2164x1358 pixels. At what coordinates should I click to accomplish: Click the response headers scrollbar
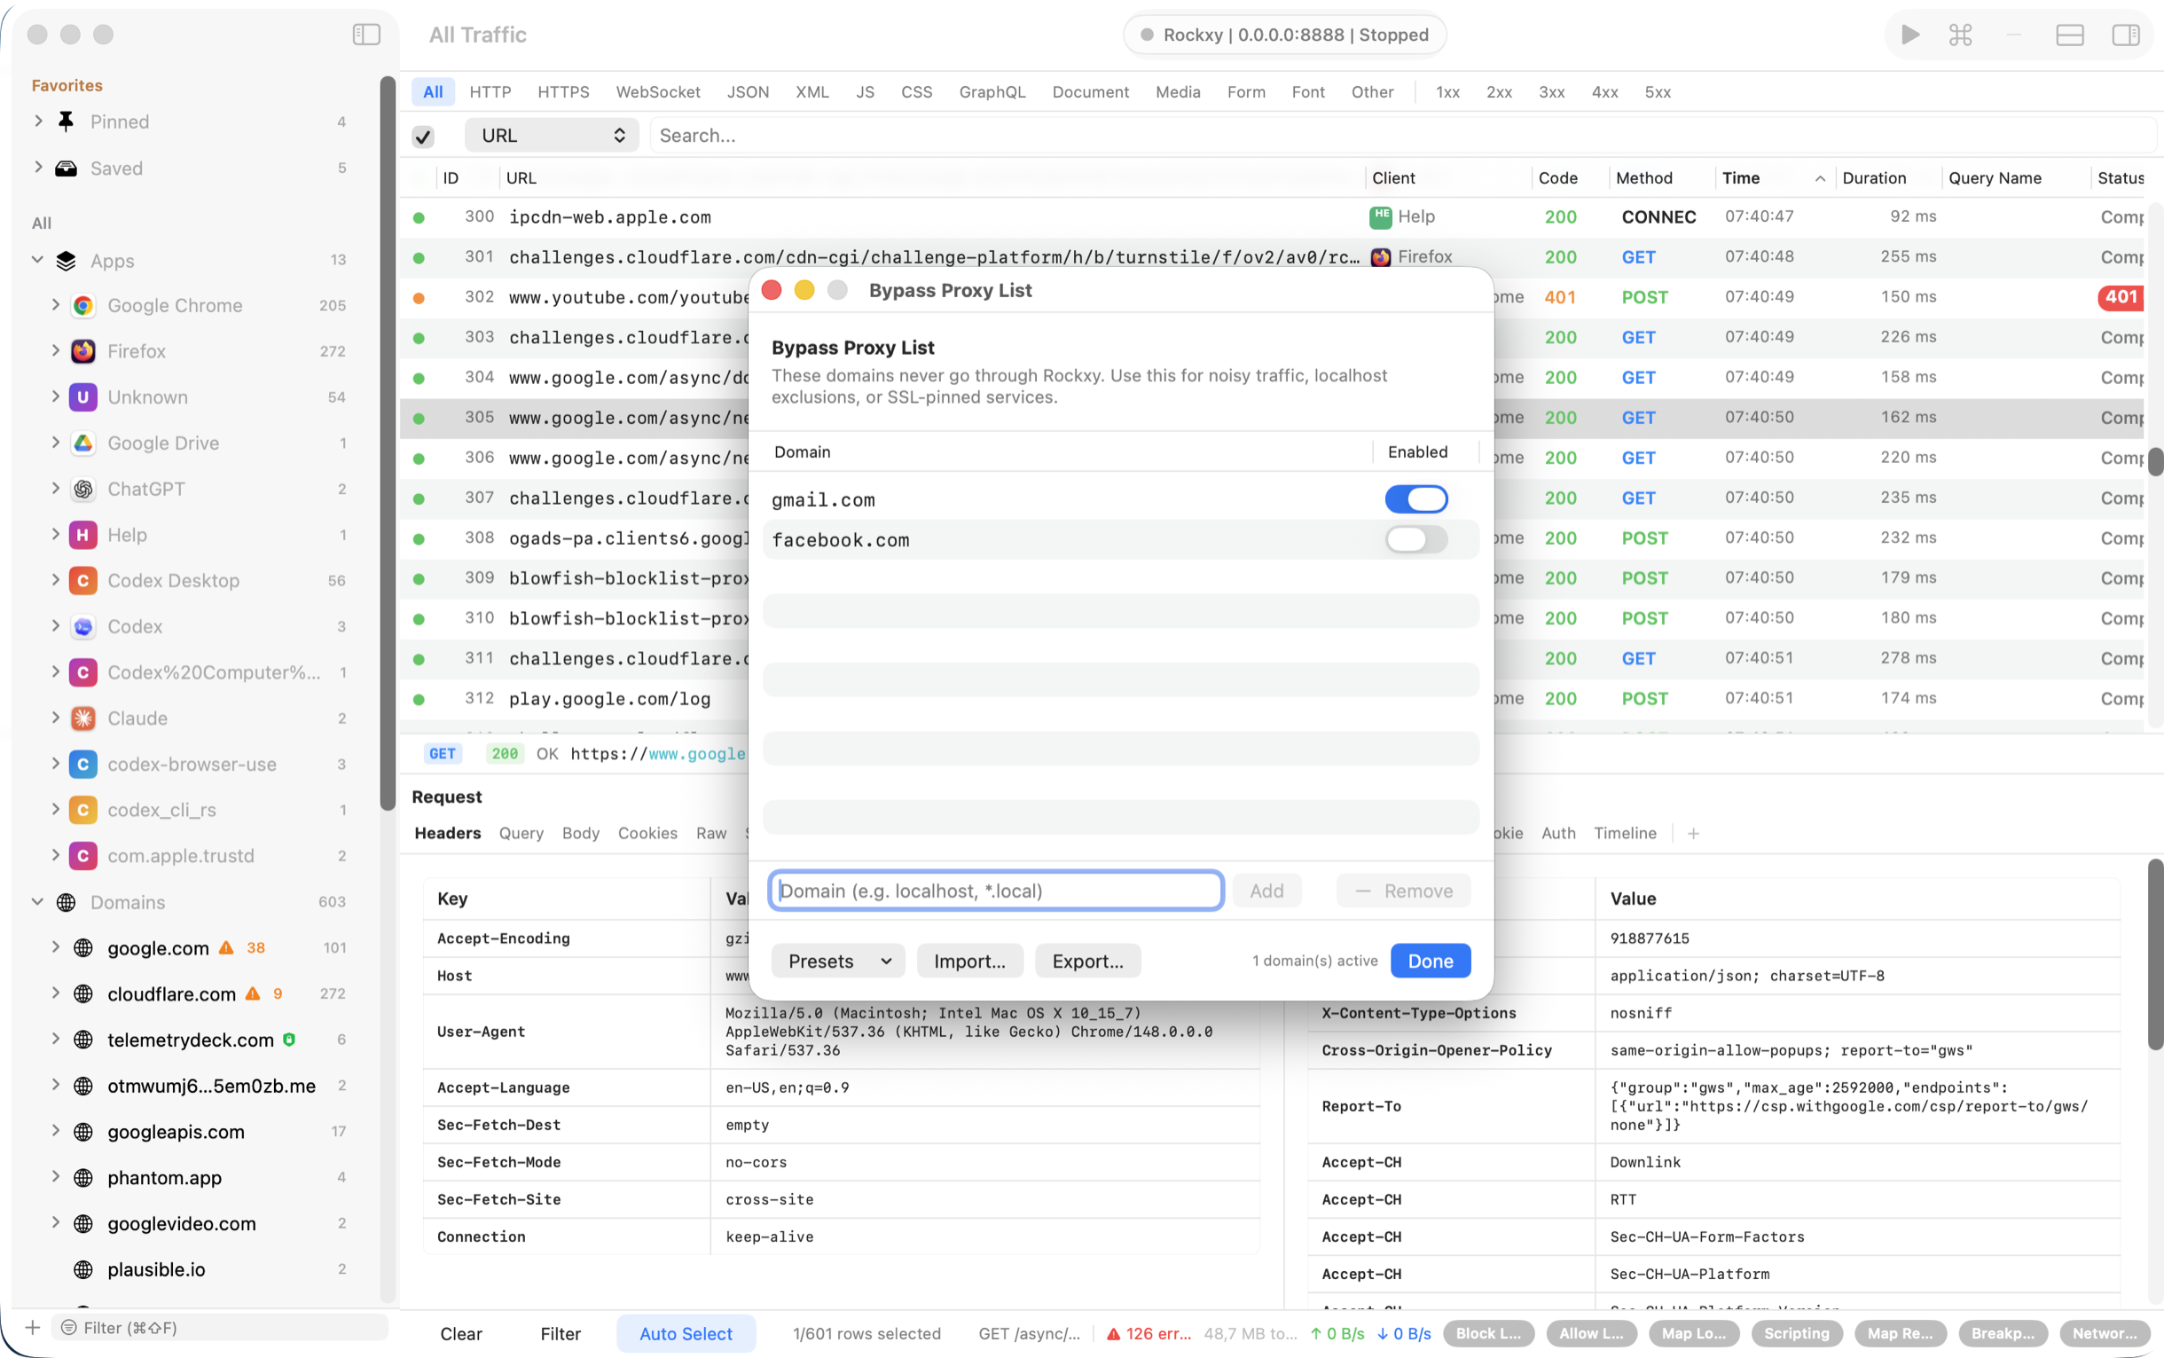(x=2155, y=954)
